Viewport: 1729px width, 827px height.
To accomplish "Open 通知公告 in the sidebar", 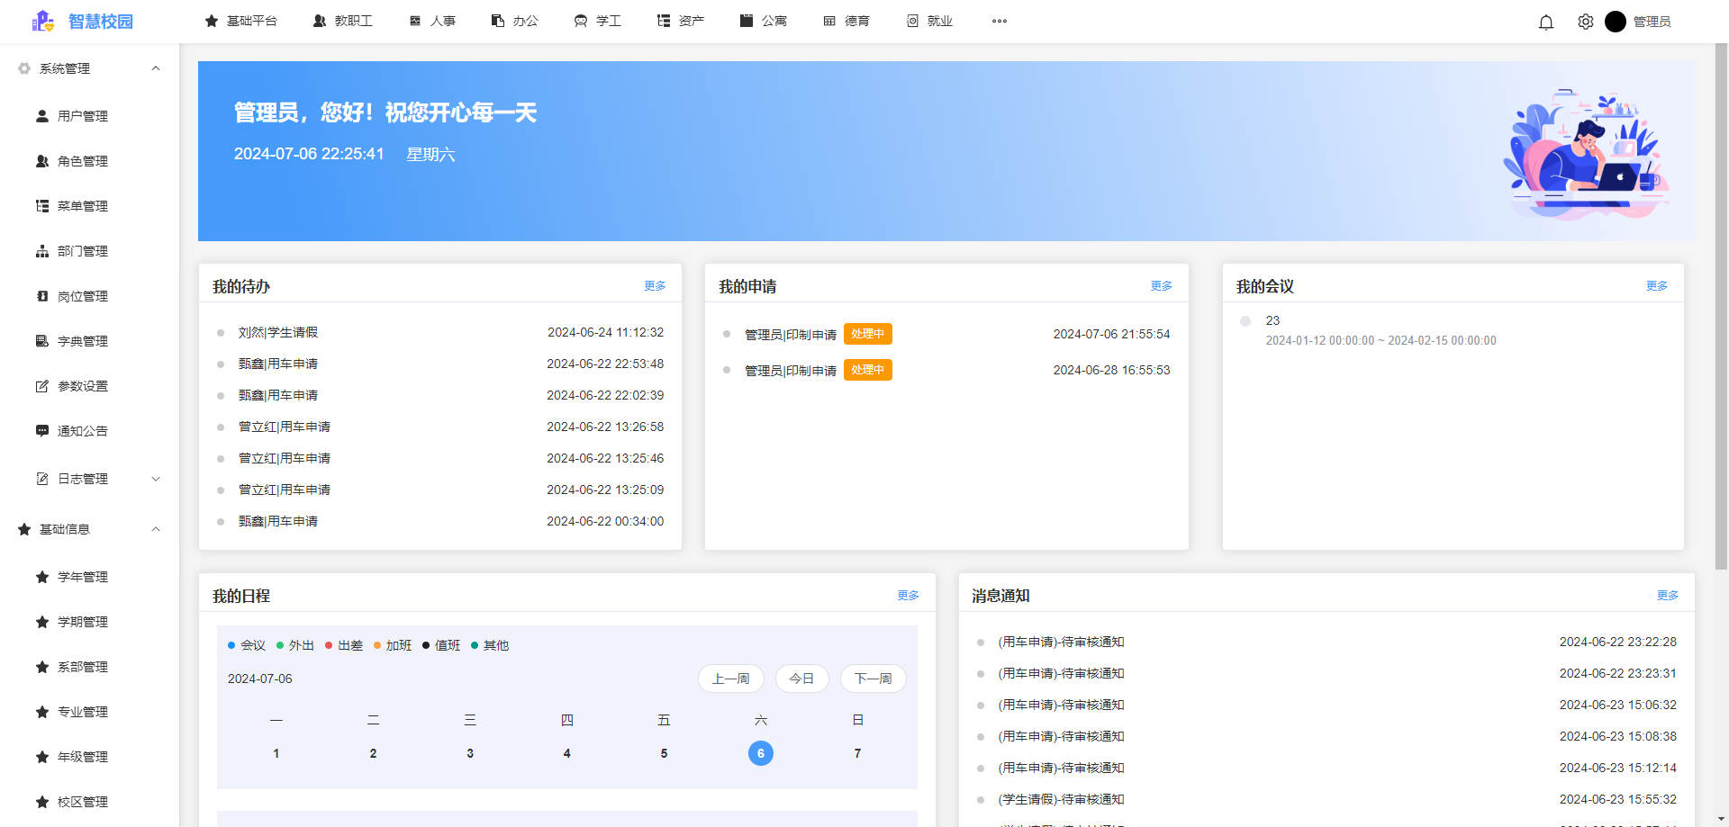I will [x=82, y=430].
